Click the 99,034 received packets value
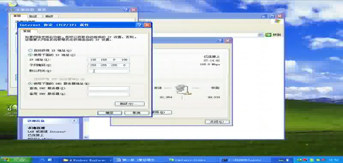 tap(214, 97)
